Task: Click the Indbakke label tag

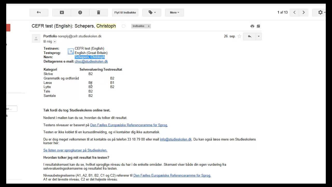Action: click(x=139, y=26)
